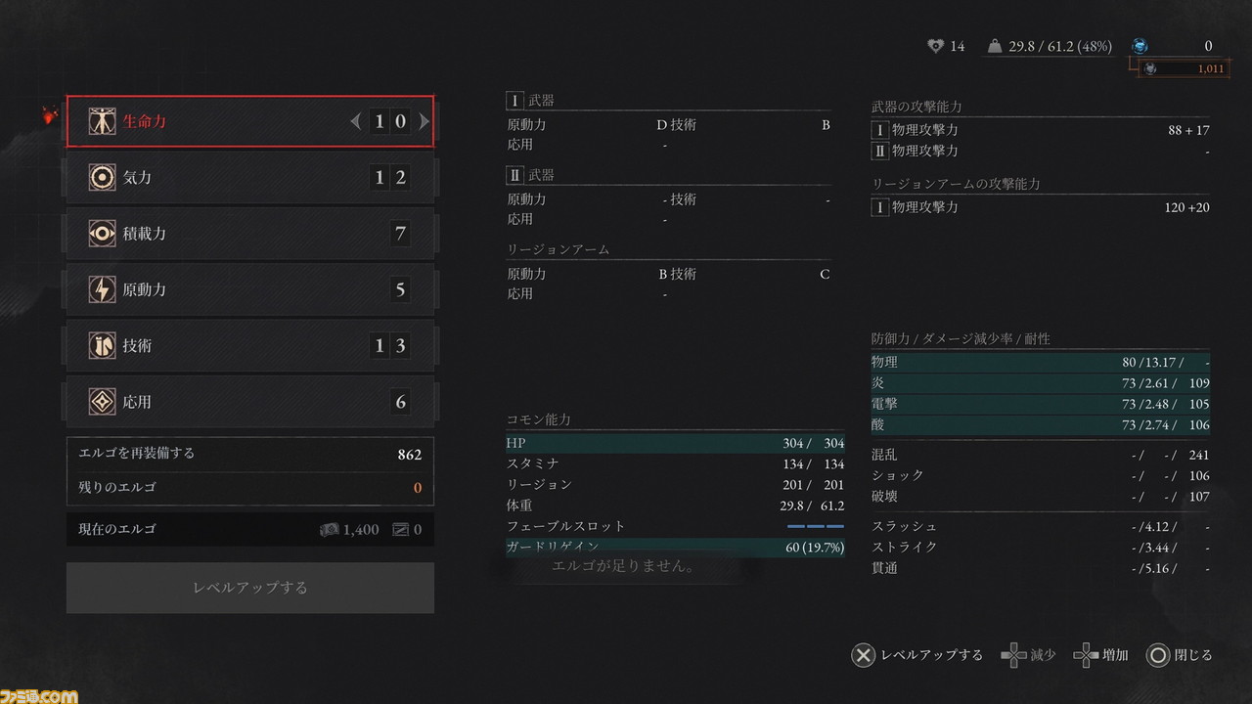Click the エルゴが足りません message
The image size is (1252, 704).
pyautogui.click(x=623, y=566)
